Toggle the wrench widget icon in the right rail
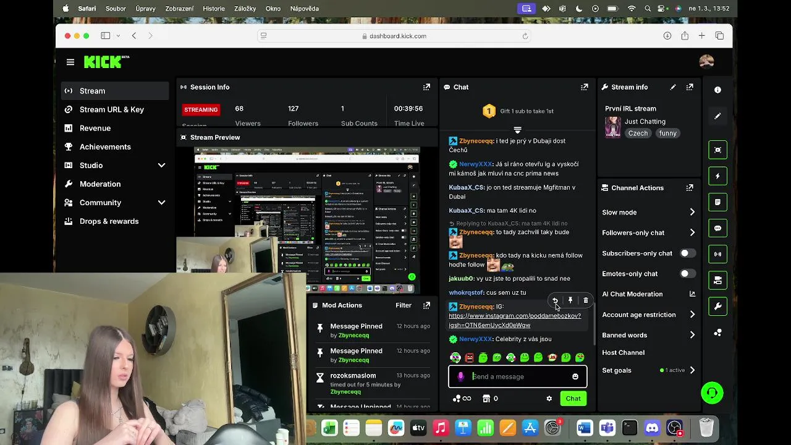This screenshot has height=445, width=791. [717, 306]
